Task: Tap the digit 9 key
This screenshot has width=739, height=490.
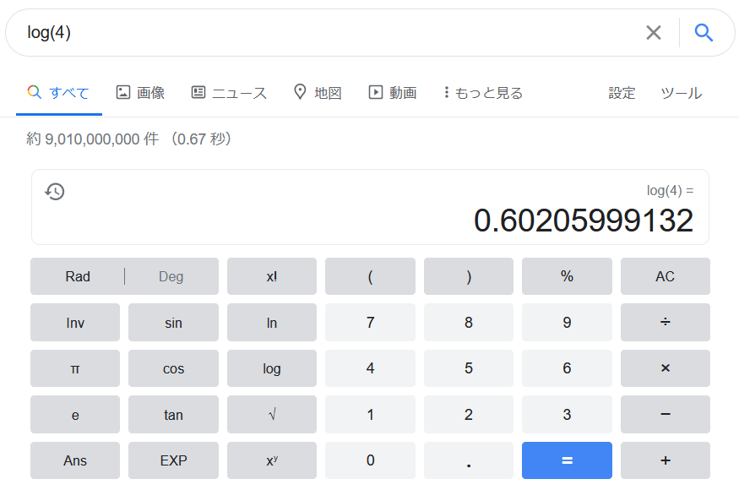Action: [567, 323]
